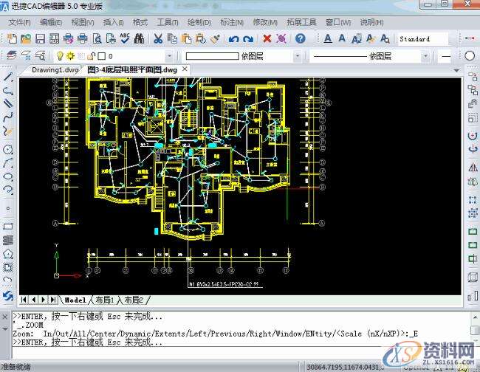Click the Save file icon
The width and height of the screenshot is (480, 372).
(40, 38)
